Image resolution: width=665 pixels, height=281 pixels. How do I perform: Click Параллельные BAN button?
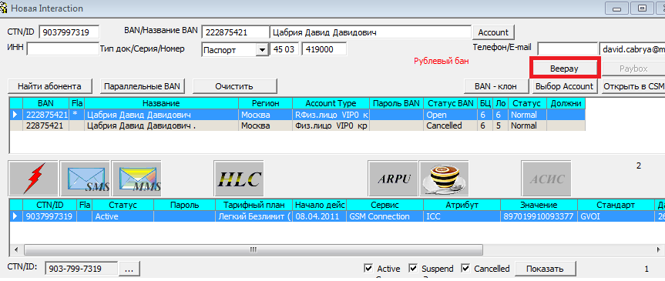click(143, 86)
